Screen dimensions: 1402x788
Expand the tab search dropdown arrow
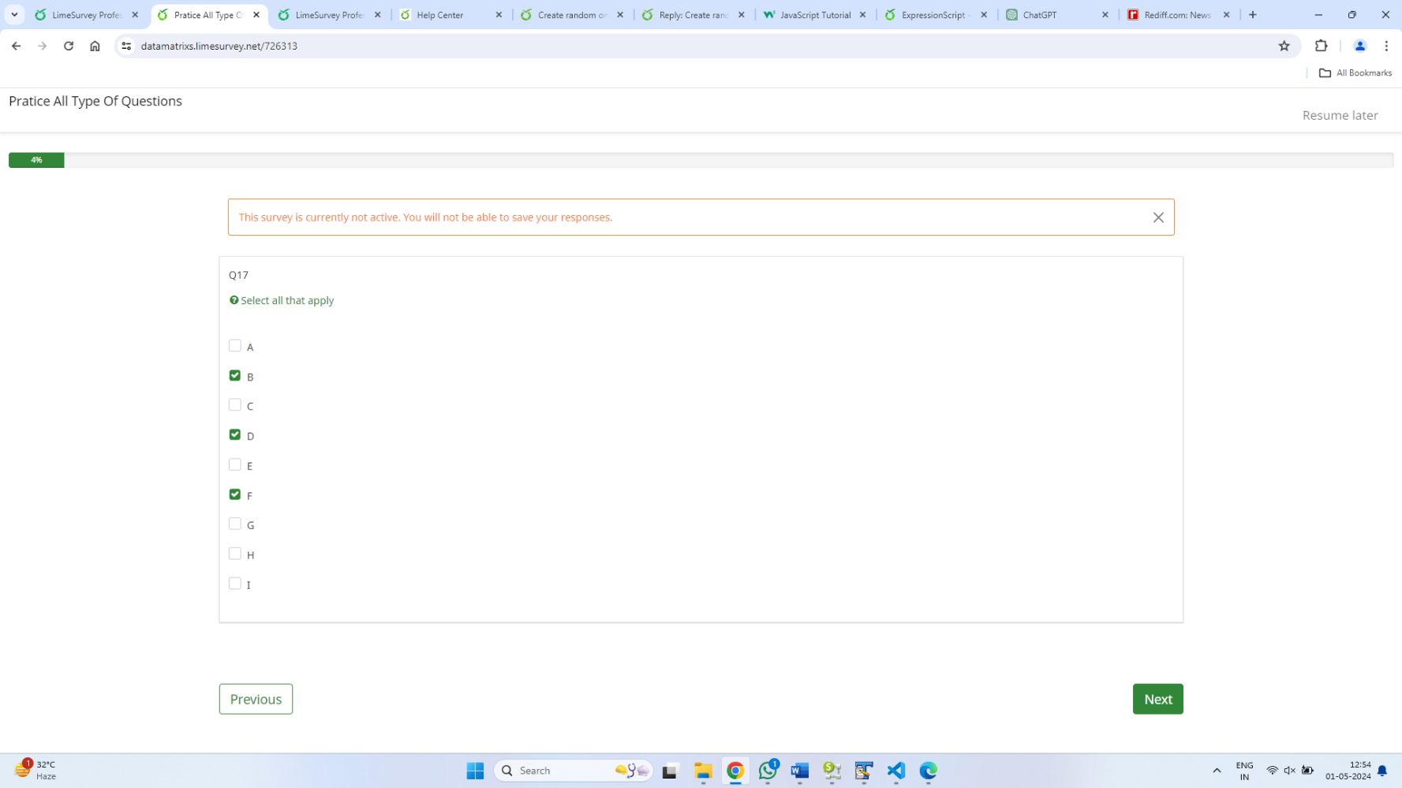(x=14, y=14)
